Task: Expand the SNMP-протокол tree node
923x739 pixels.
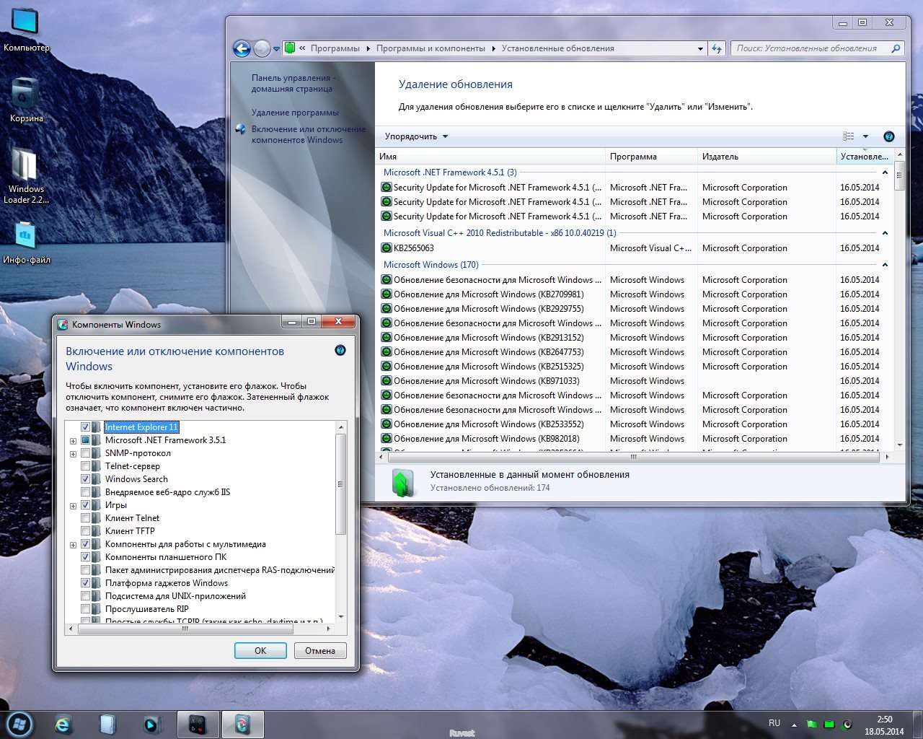Action: coord(73,454)
